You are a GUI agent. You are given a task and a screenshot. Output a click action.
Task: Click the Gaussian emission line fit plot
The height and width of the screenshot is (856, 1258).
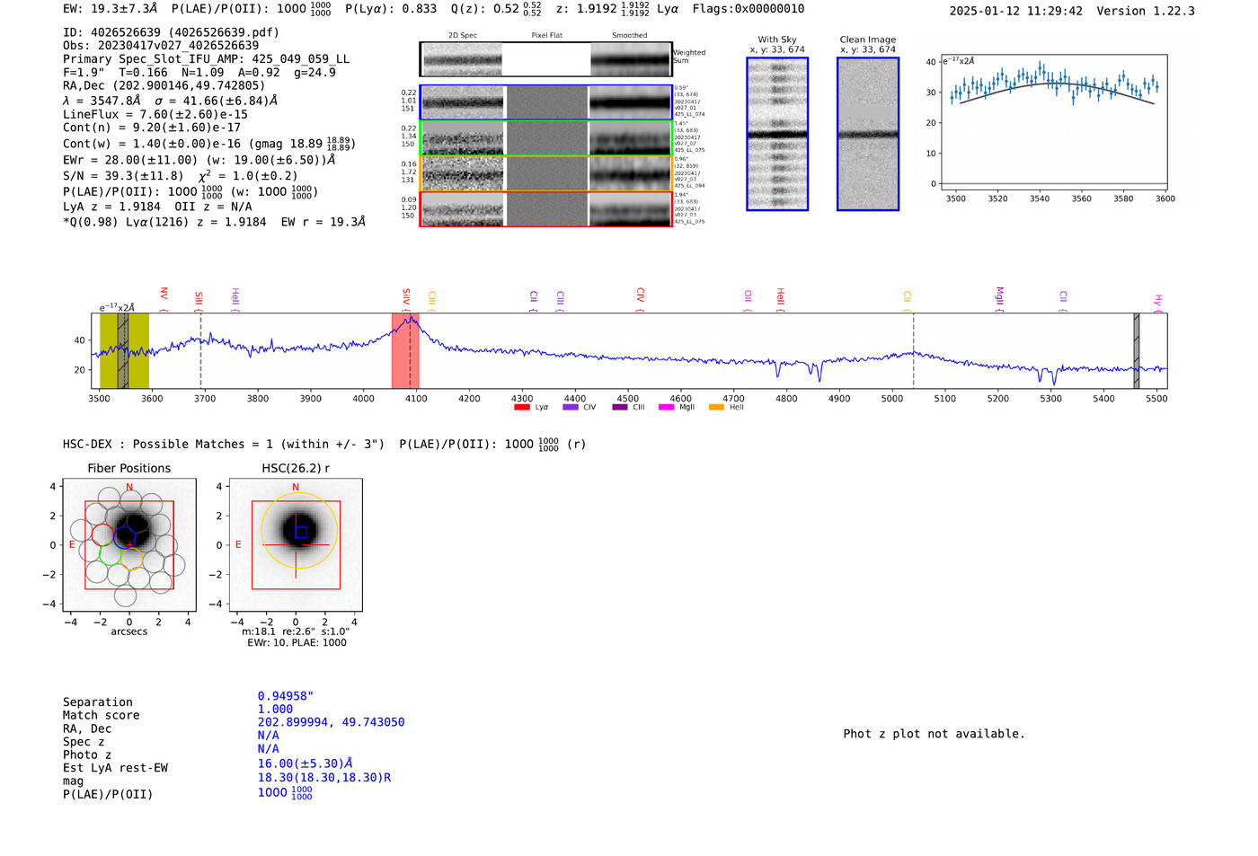point(1052,122)
